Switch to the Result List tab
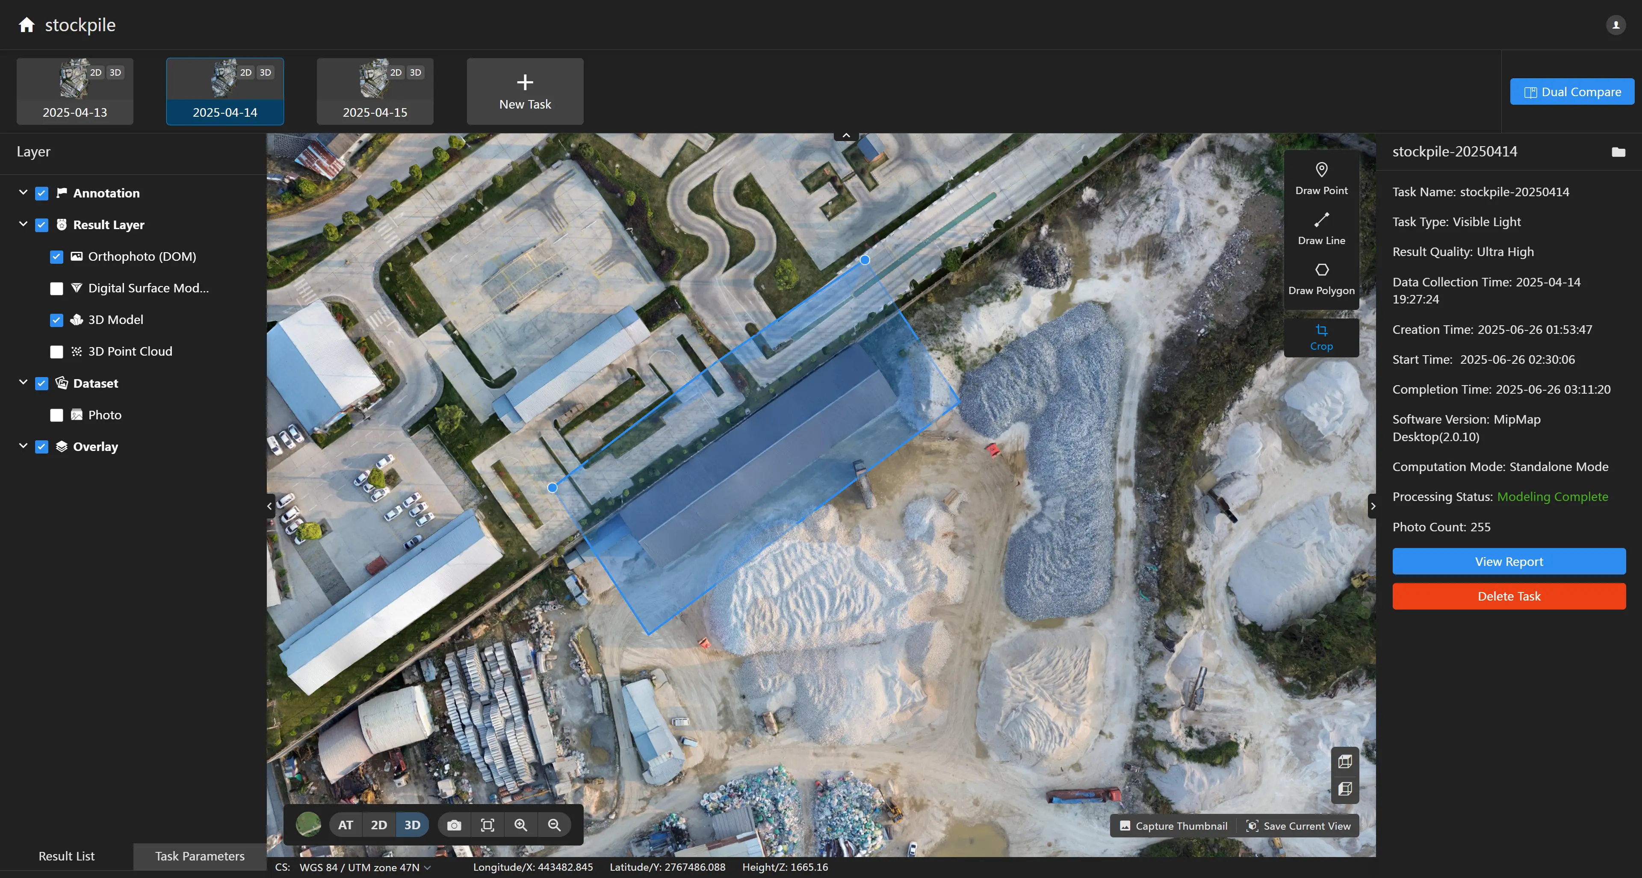 pos(66,856)
